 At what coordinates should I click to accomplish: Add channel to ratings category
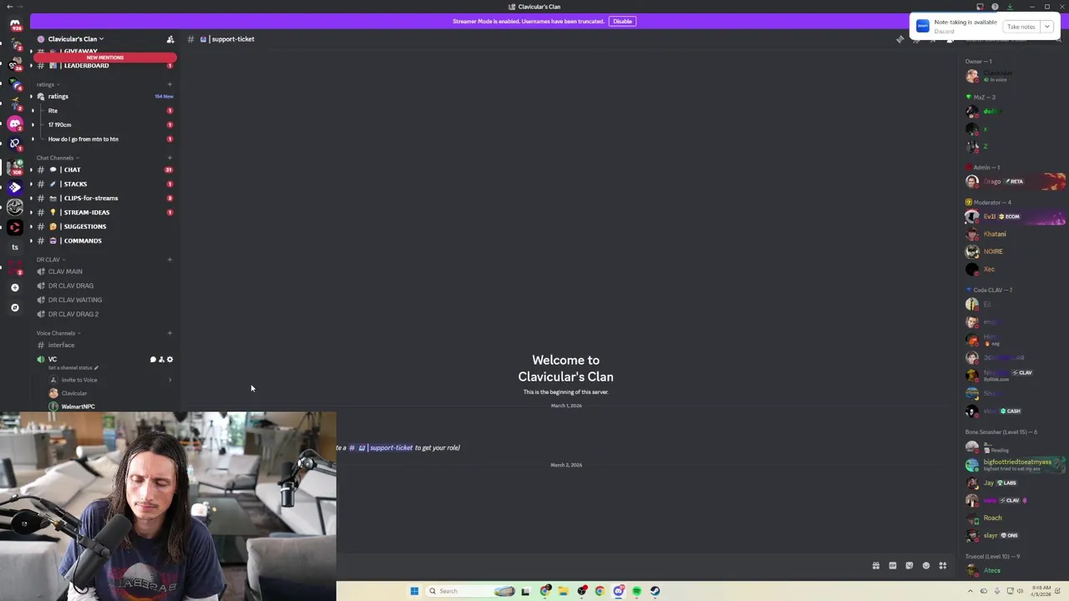(x=170, y=84)
